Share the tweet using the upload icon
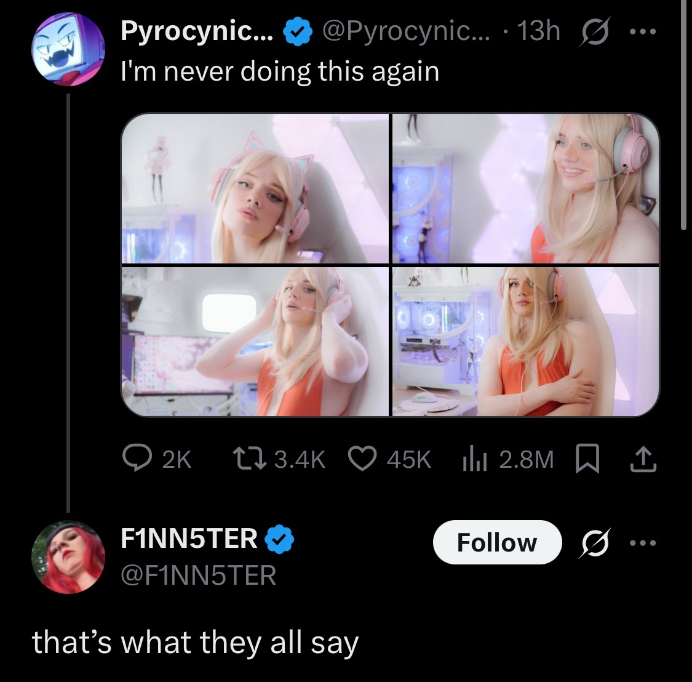692x682 pixels. point(643,459)
